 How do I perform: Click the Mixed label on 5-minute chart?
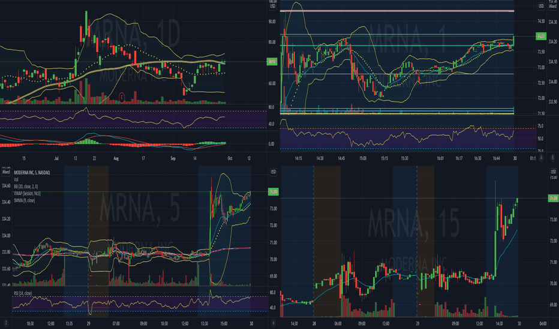[6, 172]
